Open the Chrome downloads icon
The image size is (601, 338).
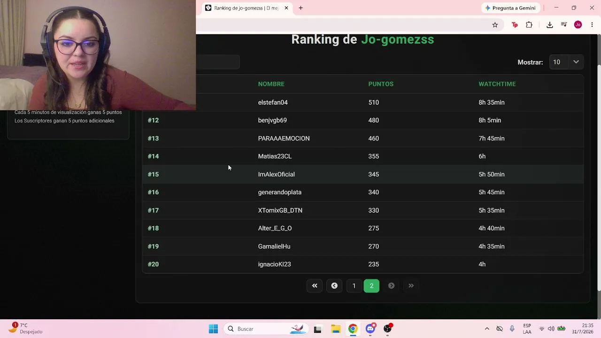click(550, 25)
